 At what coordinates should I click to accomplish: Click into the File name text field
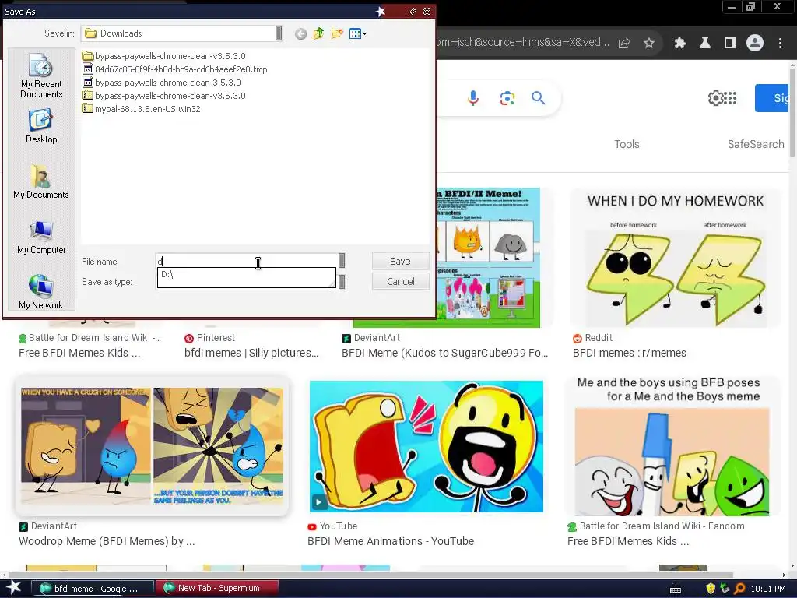247,261
